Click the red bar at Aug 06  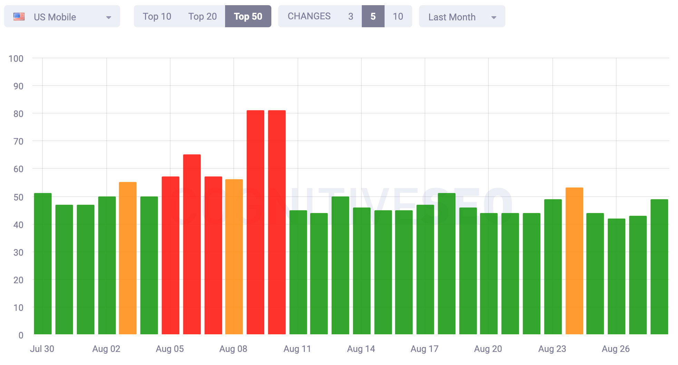pos(192,244)
